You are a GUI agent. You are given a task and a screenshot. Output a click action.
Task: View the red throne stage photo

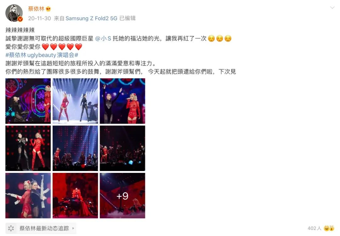point(75,196)
